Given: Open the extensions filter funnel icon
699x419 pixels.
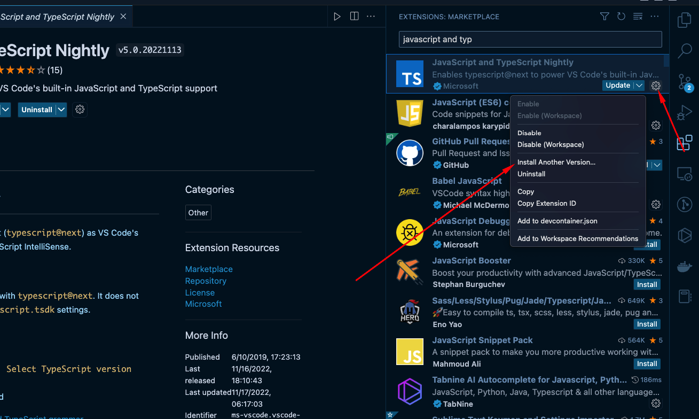Looking at the screenshot, I should pyautogui.click(x=604, y=17).
